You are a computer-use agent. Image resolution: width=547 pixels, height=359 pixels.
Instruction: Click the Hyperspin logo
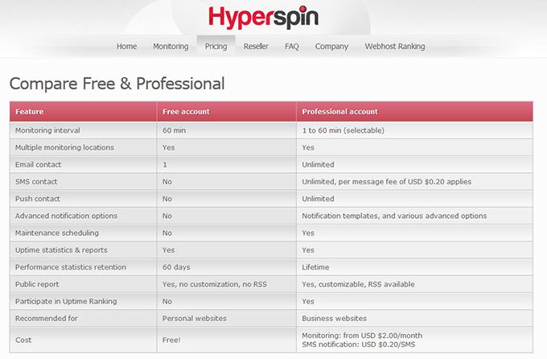click(x=263, y=17)
